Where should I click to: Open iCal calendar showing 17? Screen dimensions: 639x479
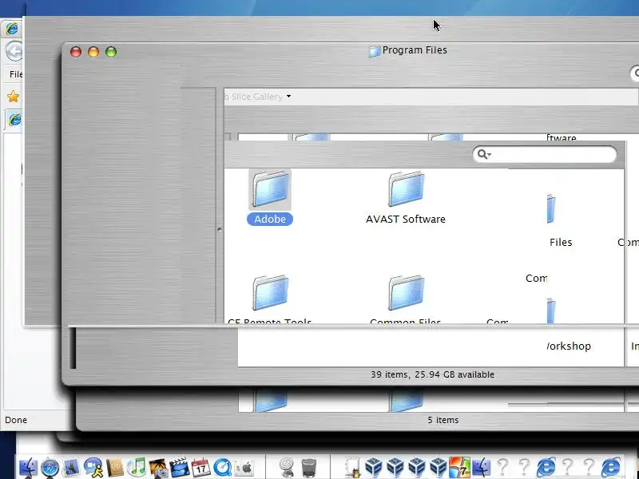(201, 467)
